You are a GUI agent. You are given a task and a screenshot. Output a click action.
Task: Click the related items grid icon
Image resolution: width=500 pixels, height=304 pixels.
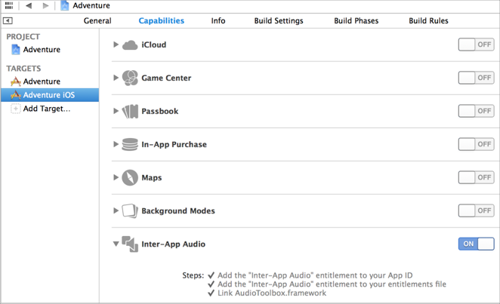click(x=9, y=5)
